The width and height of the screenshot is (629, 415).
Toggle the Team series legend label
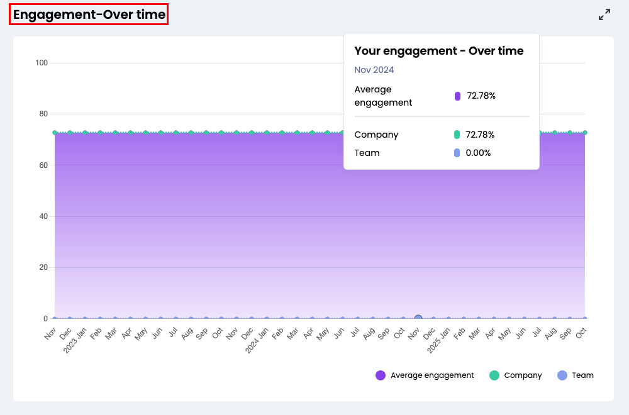(x=582, y=375)
